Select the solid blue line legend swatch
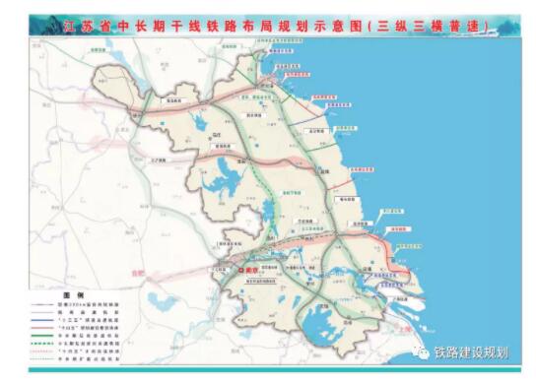This screenshot has height=383, width=536. point(42,320)
